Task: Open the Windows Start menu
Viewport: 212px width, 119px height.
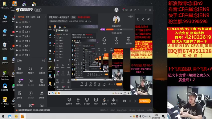Action: [x=3, y=116]
